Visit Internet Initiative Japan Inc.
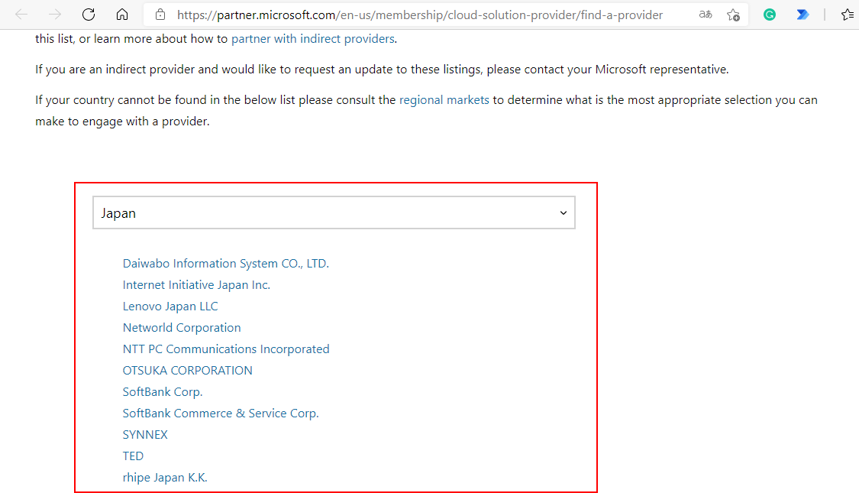Image resolution: width=859 pixels, height=493 pixels. point(196,284)
